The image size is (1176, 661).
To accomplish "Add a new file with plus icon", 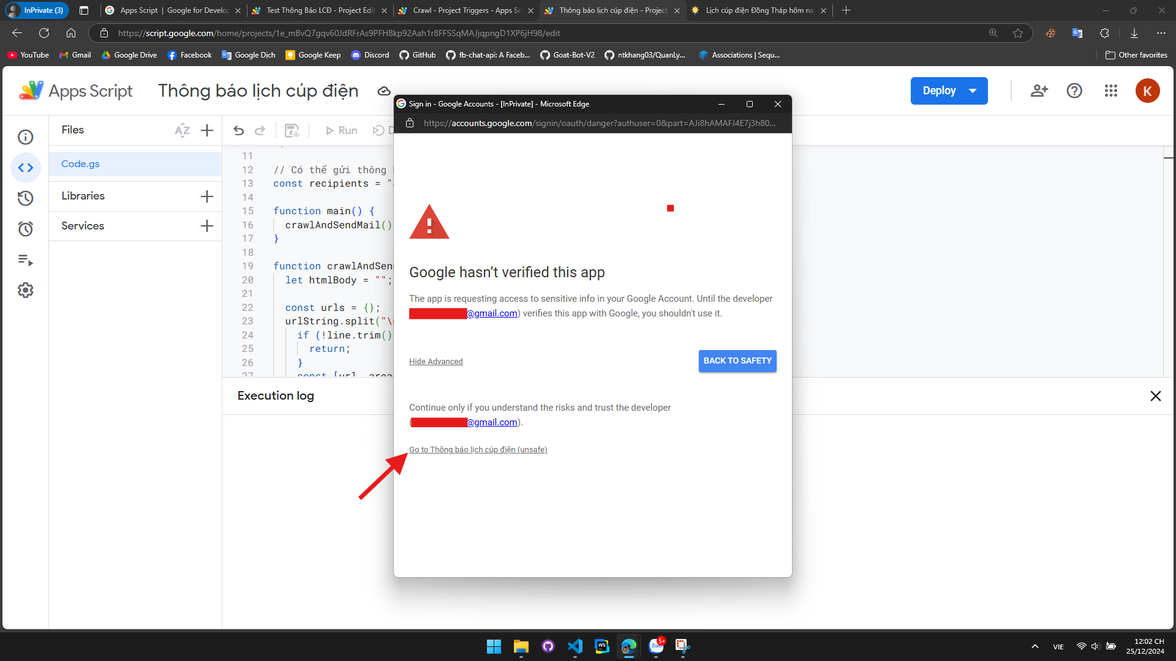I will pyautogui.click(x=207, y=130).
